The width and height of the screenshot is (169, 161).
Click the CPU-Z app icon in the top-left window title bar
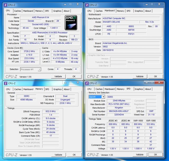coord(5,5)
